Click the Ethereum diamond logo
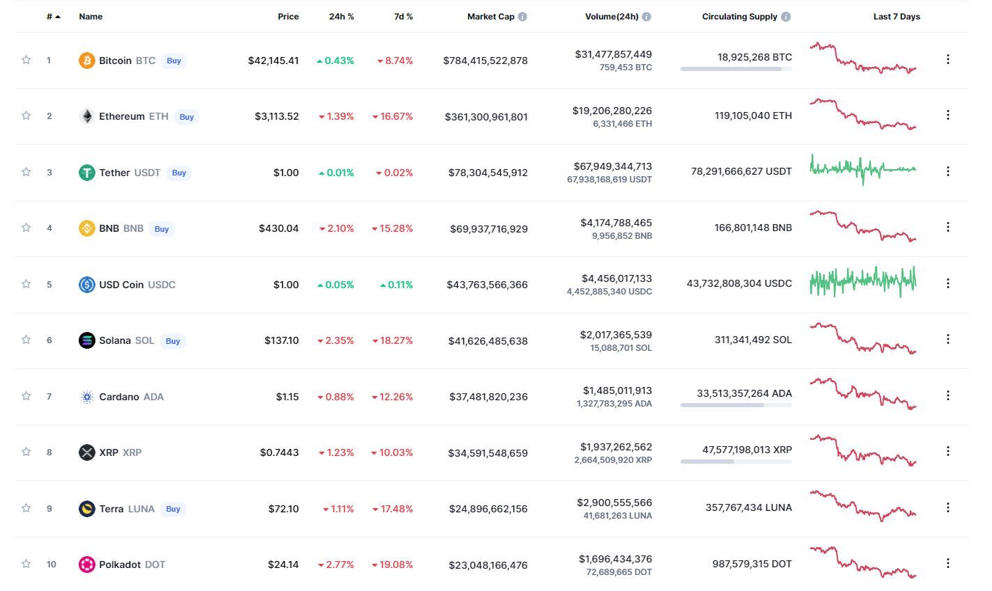Viewport: 992px width, 591px height. 86,116
